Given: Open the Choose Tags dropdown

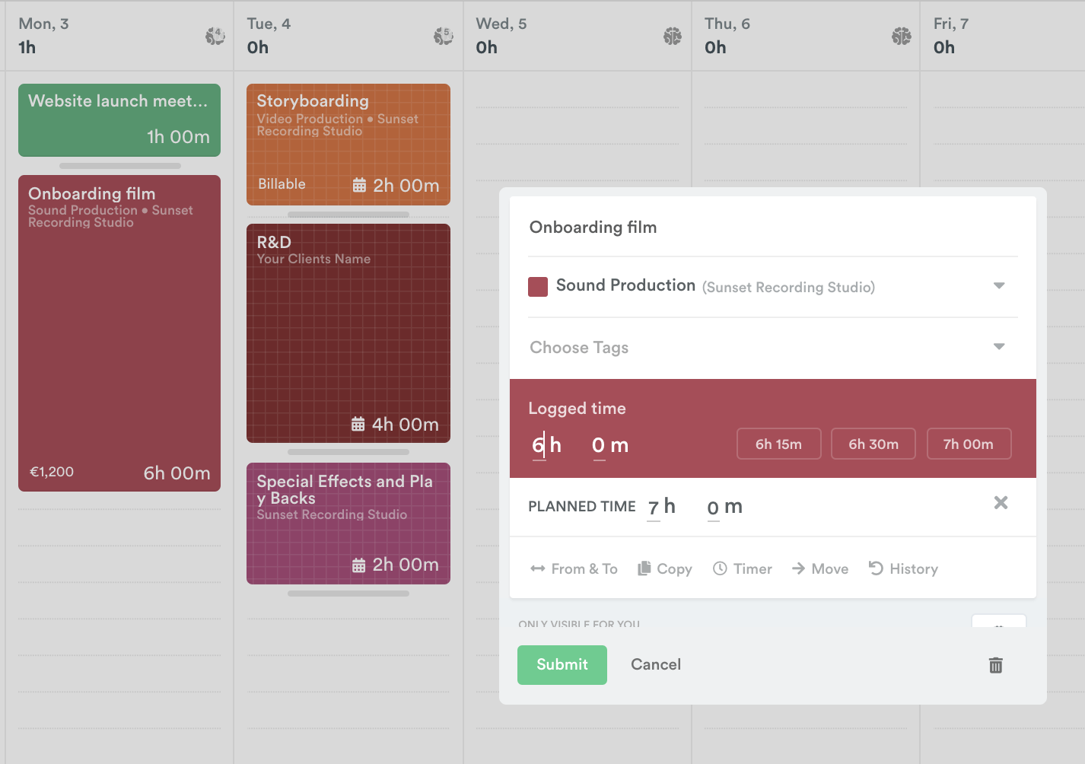Looking at the screenshot, I should click(999, 347).
